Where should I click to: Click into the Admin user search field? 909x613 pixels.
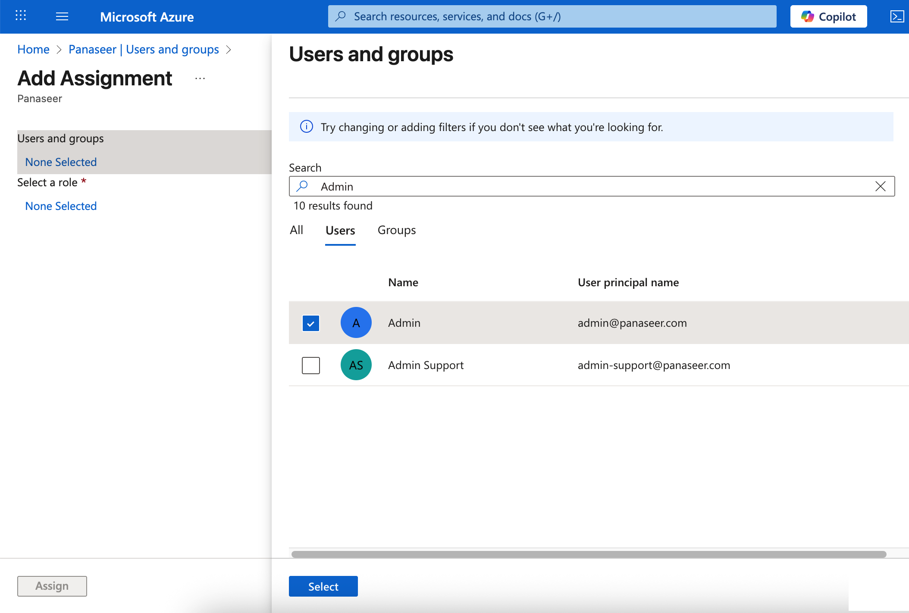click(592, 186)
